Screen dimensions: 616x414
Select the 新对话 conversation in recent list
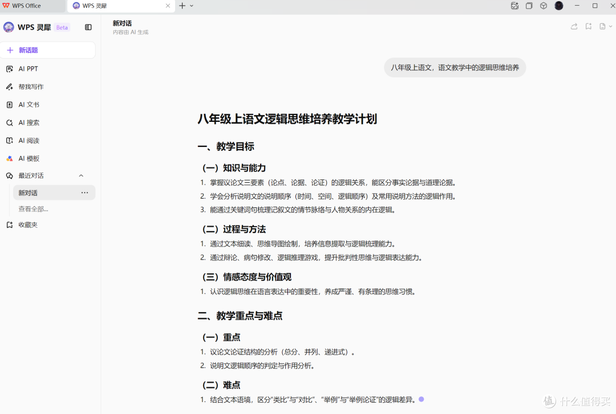pyautogui.click(x=54, y=192)
